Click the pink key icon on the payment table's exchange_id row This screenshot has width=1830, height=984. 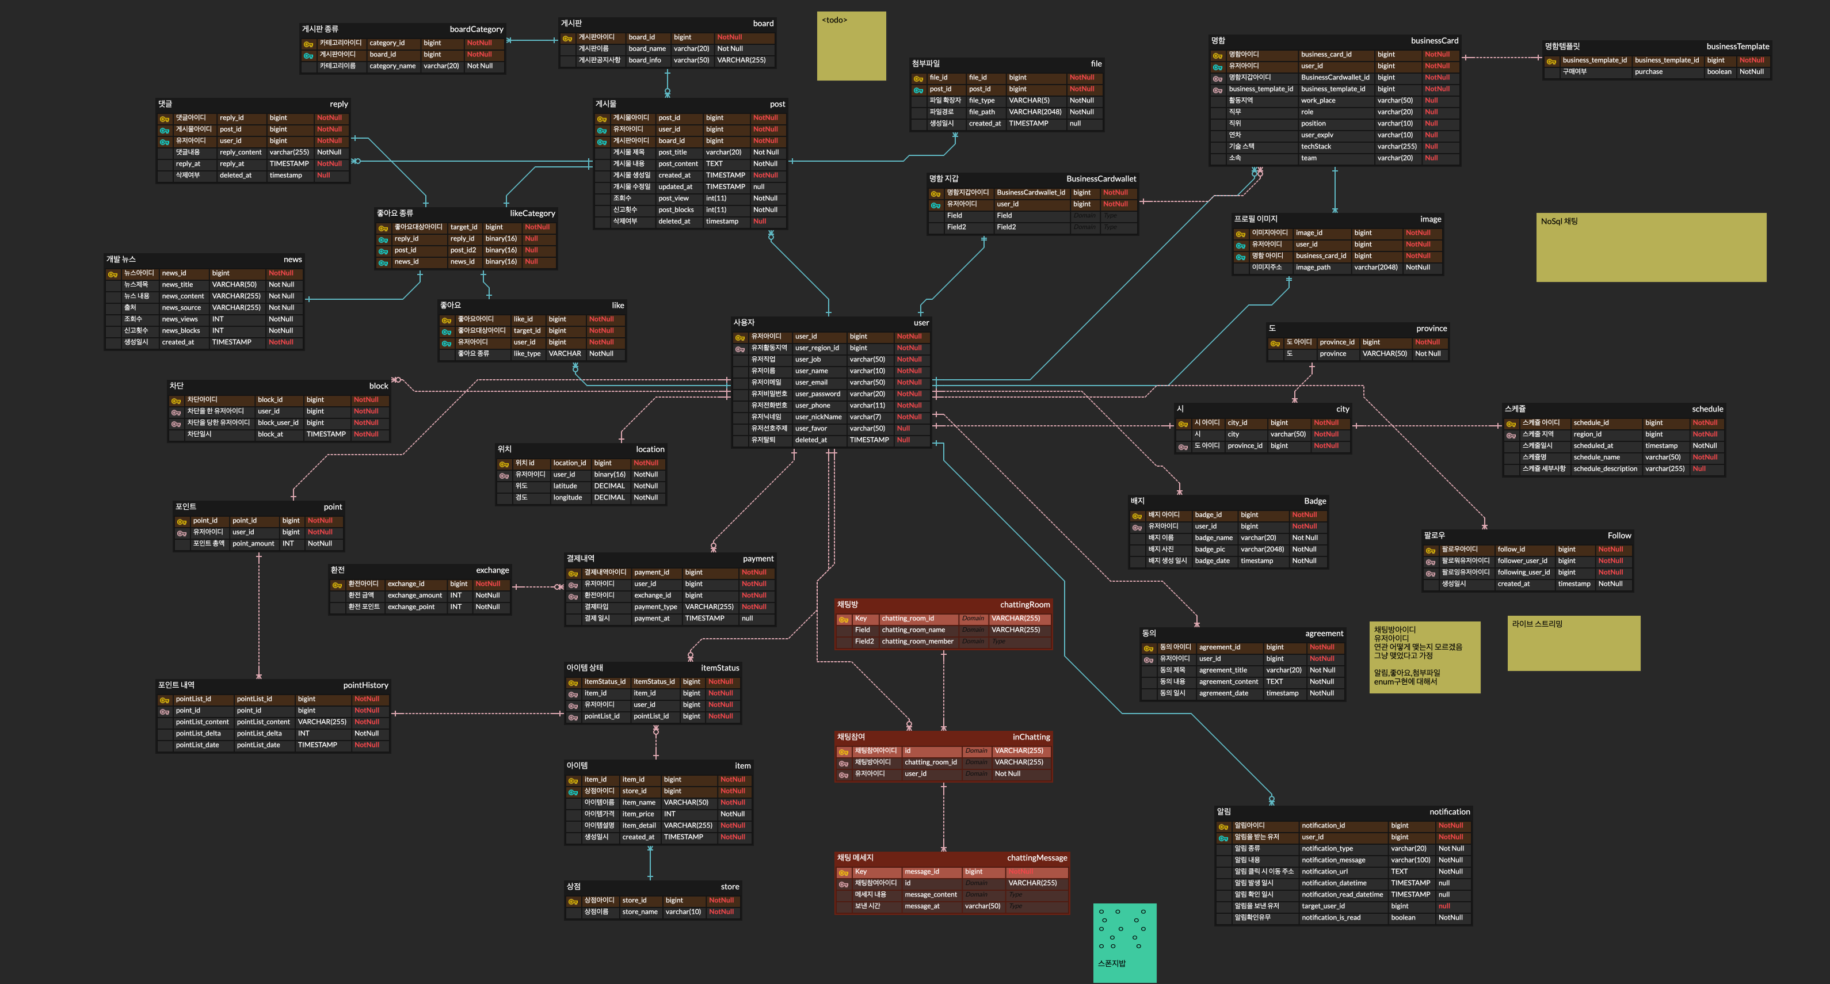(x=573, y=596)
